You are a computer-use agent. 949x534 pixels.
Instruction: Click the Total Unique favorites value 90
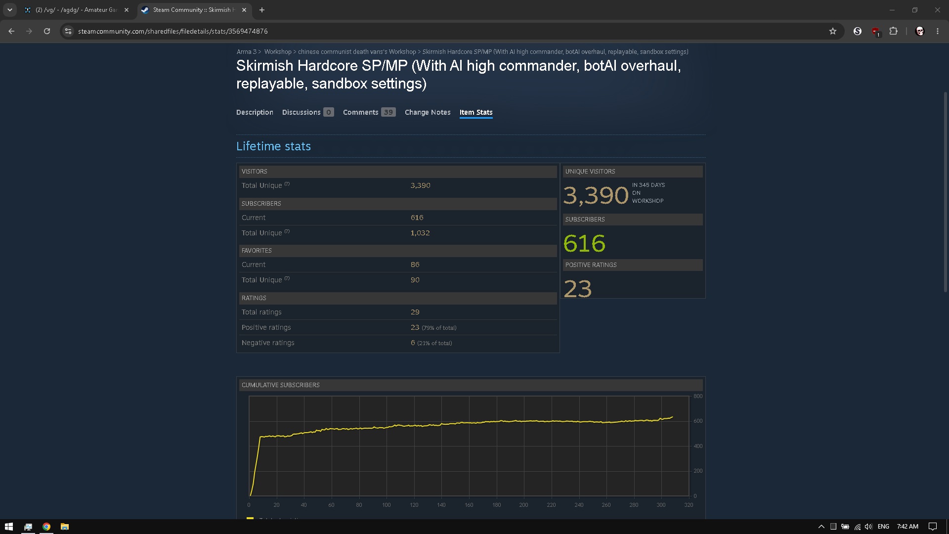[x=415, y=280]
